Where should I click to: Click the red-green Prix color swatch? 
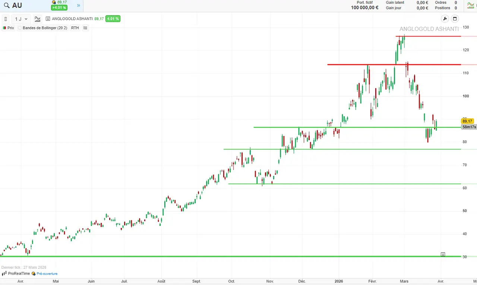pyautogui.click(x=4, y=28)
